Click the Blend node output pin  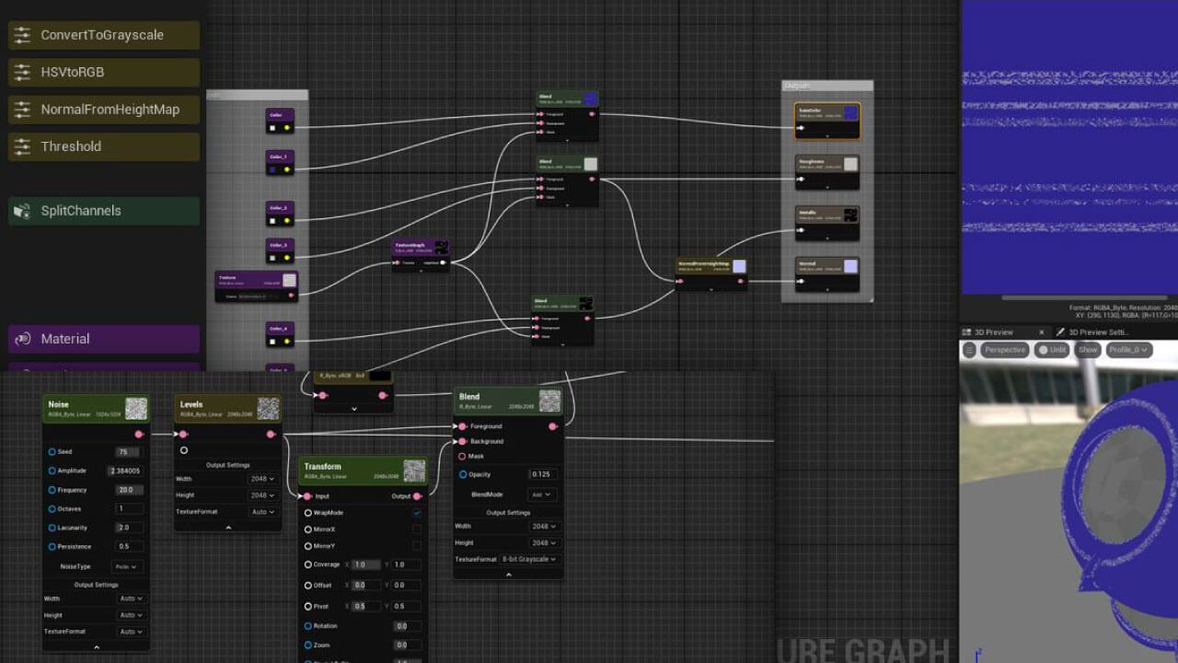pyautogui.click(x=552, y=426)
